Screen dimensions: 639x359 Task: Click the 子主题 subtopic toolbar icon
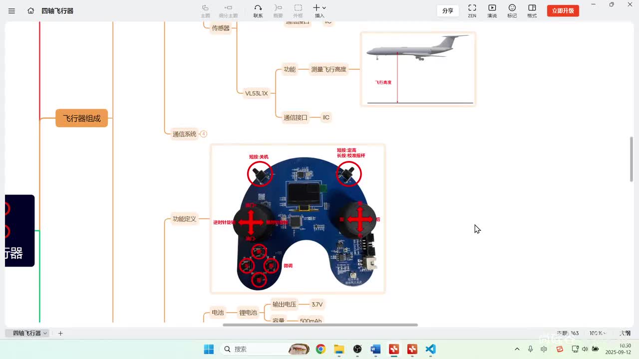click(x=228, y=11)
